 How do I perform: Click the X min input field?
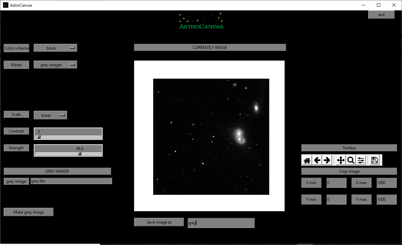(336, 183)
